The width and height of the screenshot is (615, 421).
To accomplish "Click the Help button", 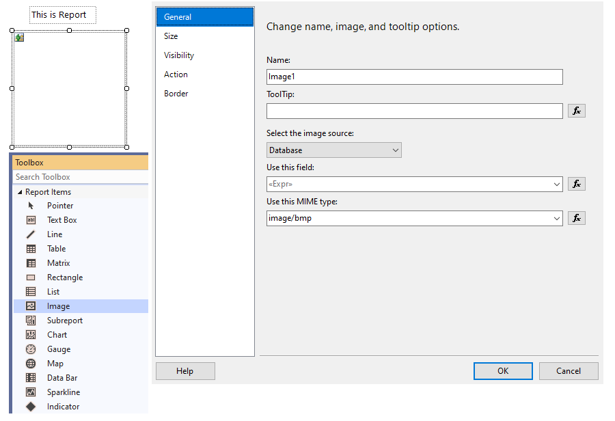I will coord(185,371).
